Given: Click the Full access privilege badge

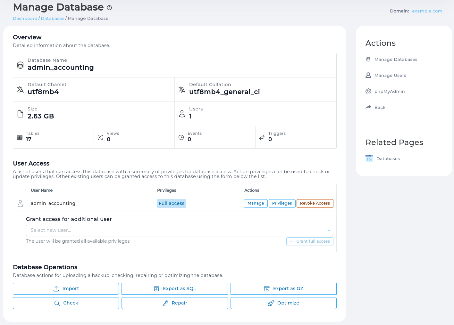Looking at the screenshot, I should [172, 203].
